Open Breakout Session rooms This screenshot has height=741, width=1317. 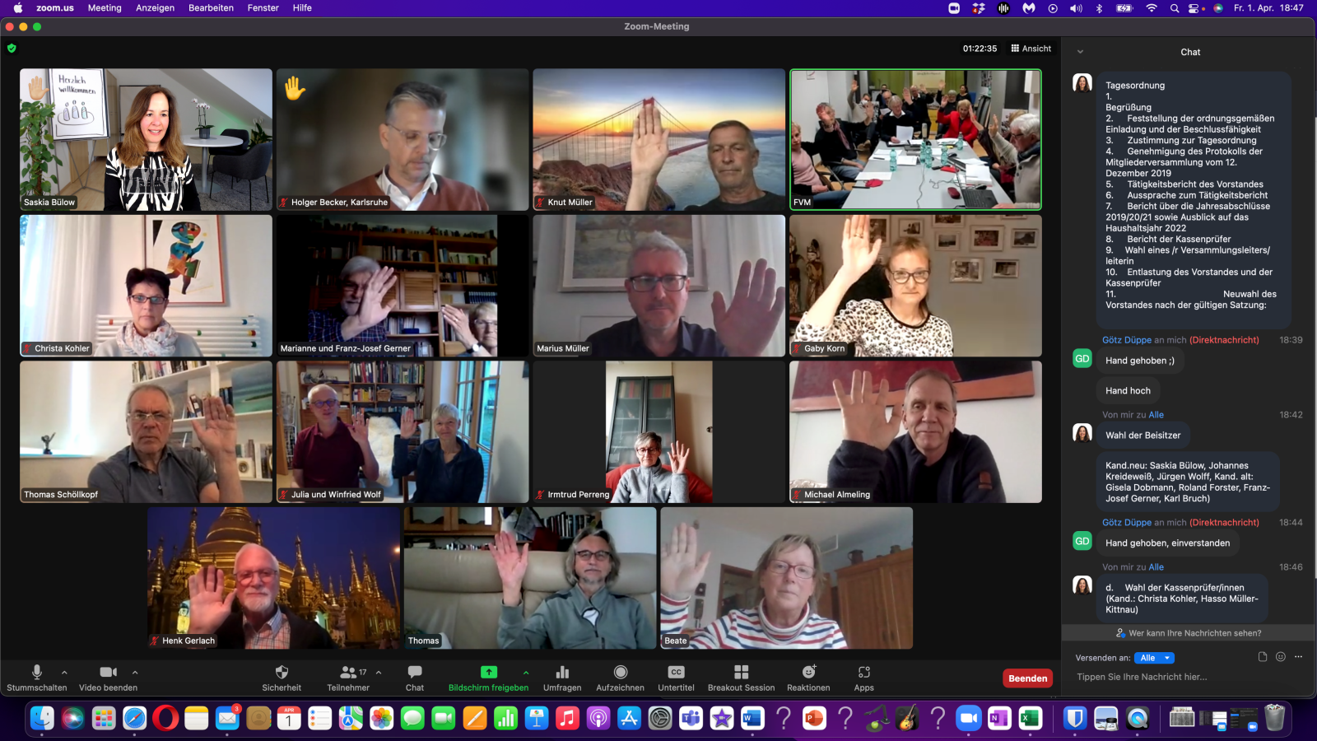pyautogui.click(x=741, y=678)
